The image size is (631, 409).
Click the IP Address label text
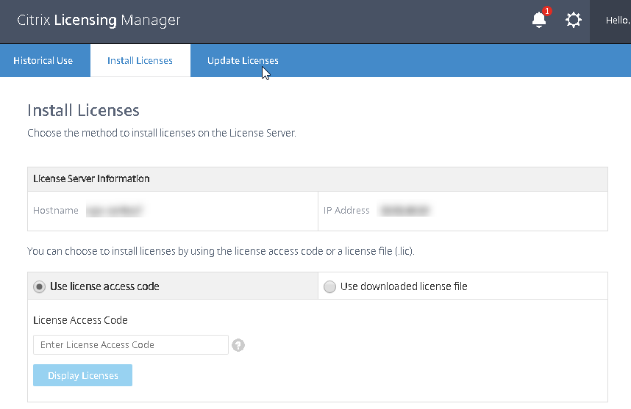point(346,211)
